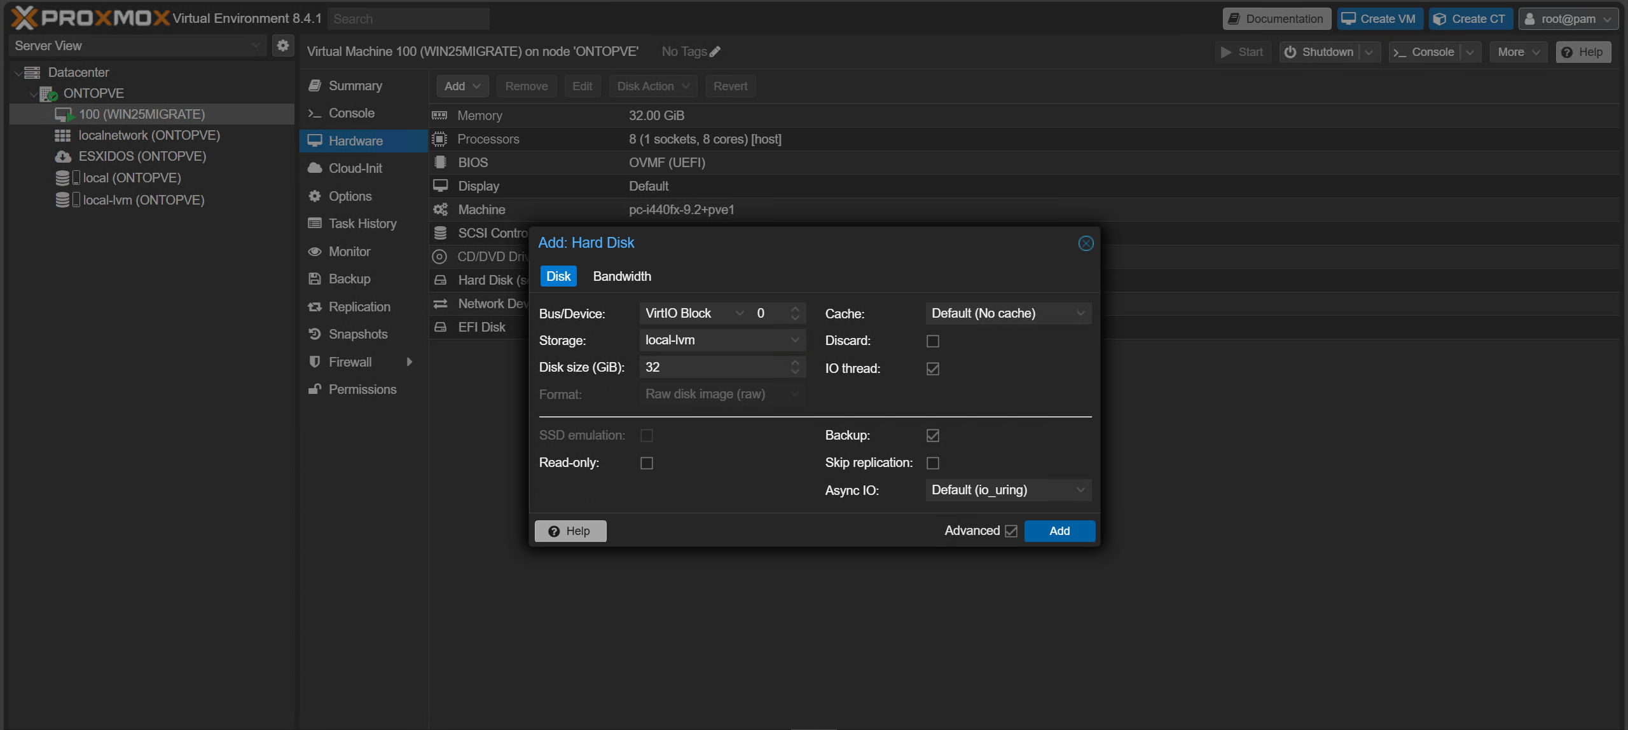Click the pencil icon to edit tags
This screenshot has width=1628, height=730.
coord(715,51)
